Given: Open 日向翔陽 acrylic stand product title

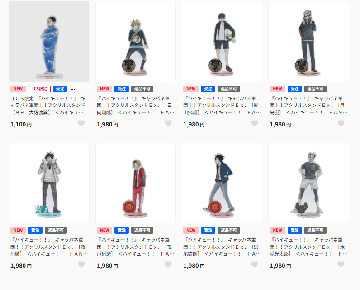Looking at the screenshot, I should 136,105.
